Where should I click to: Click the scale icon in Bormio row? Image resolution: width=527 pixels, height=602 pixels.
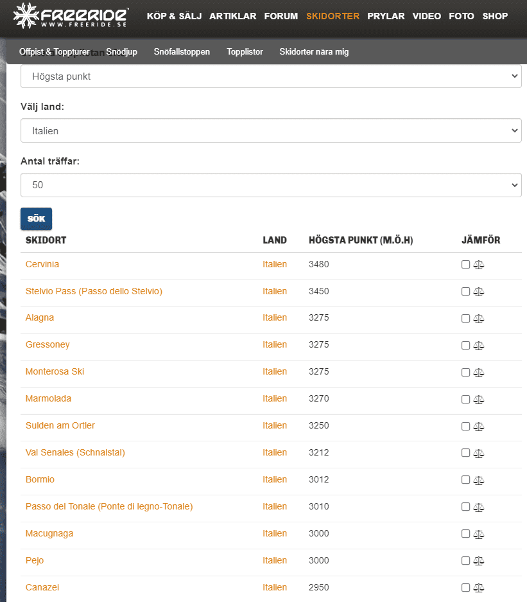click(478, 481)
